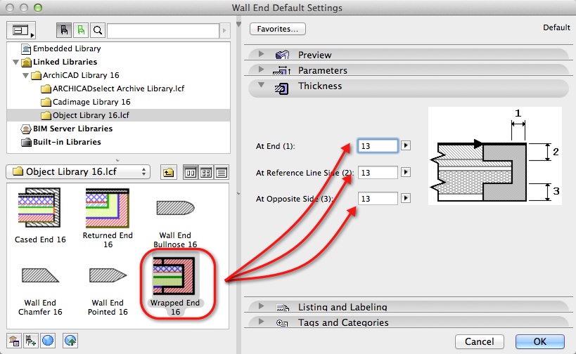
Task: Select the Wrapped End 16 object
Action: pos(175,286)
